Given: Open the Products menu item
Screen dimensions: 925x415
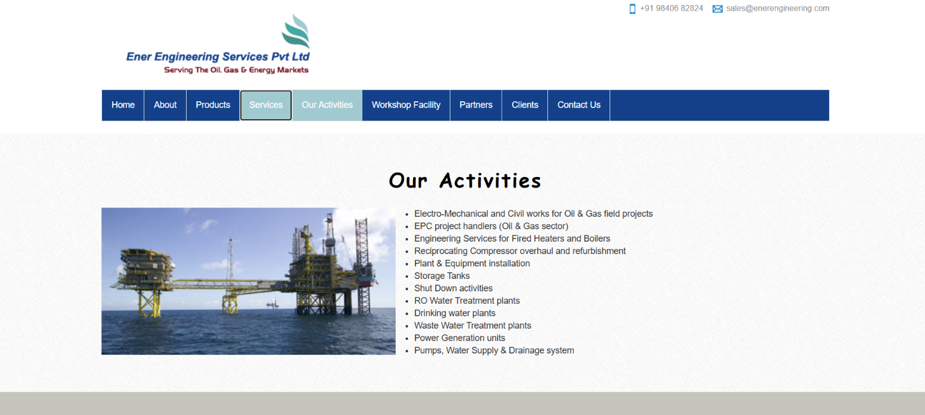Looking at the screenshot, I should 213,105.
